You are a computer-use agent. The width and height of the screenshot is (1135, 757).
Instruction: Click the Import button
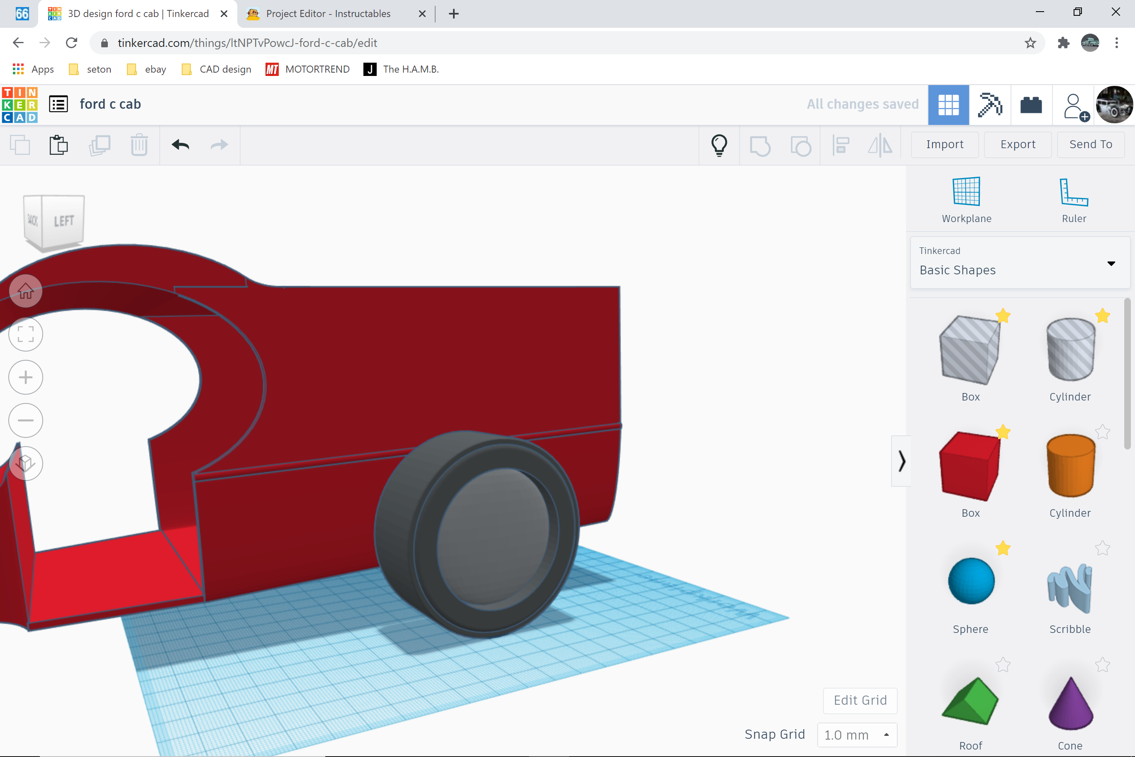pyautogui.click(x=945, y=144)
